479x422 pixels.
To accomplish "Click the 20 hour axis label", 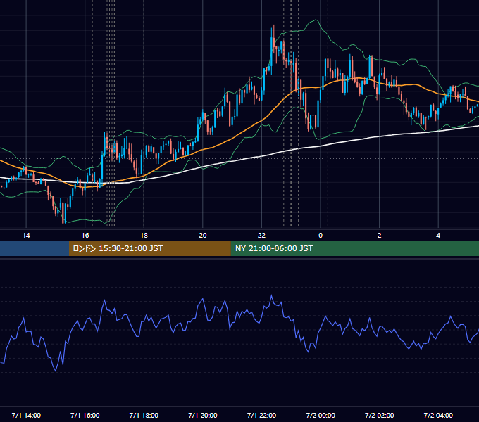I will 203,236.
